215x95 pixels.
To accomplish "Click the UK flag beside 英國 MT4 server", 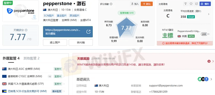I will point(179,36).
